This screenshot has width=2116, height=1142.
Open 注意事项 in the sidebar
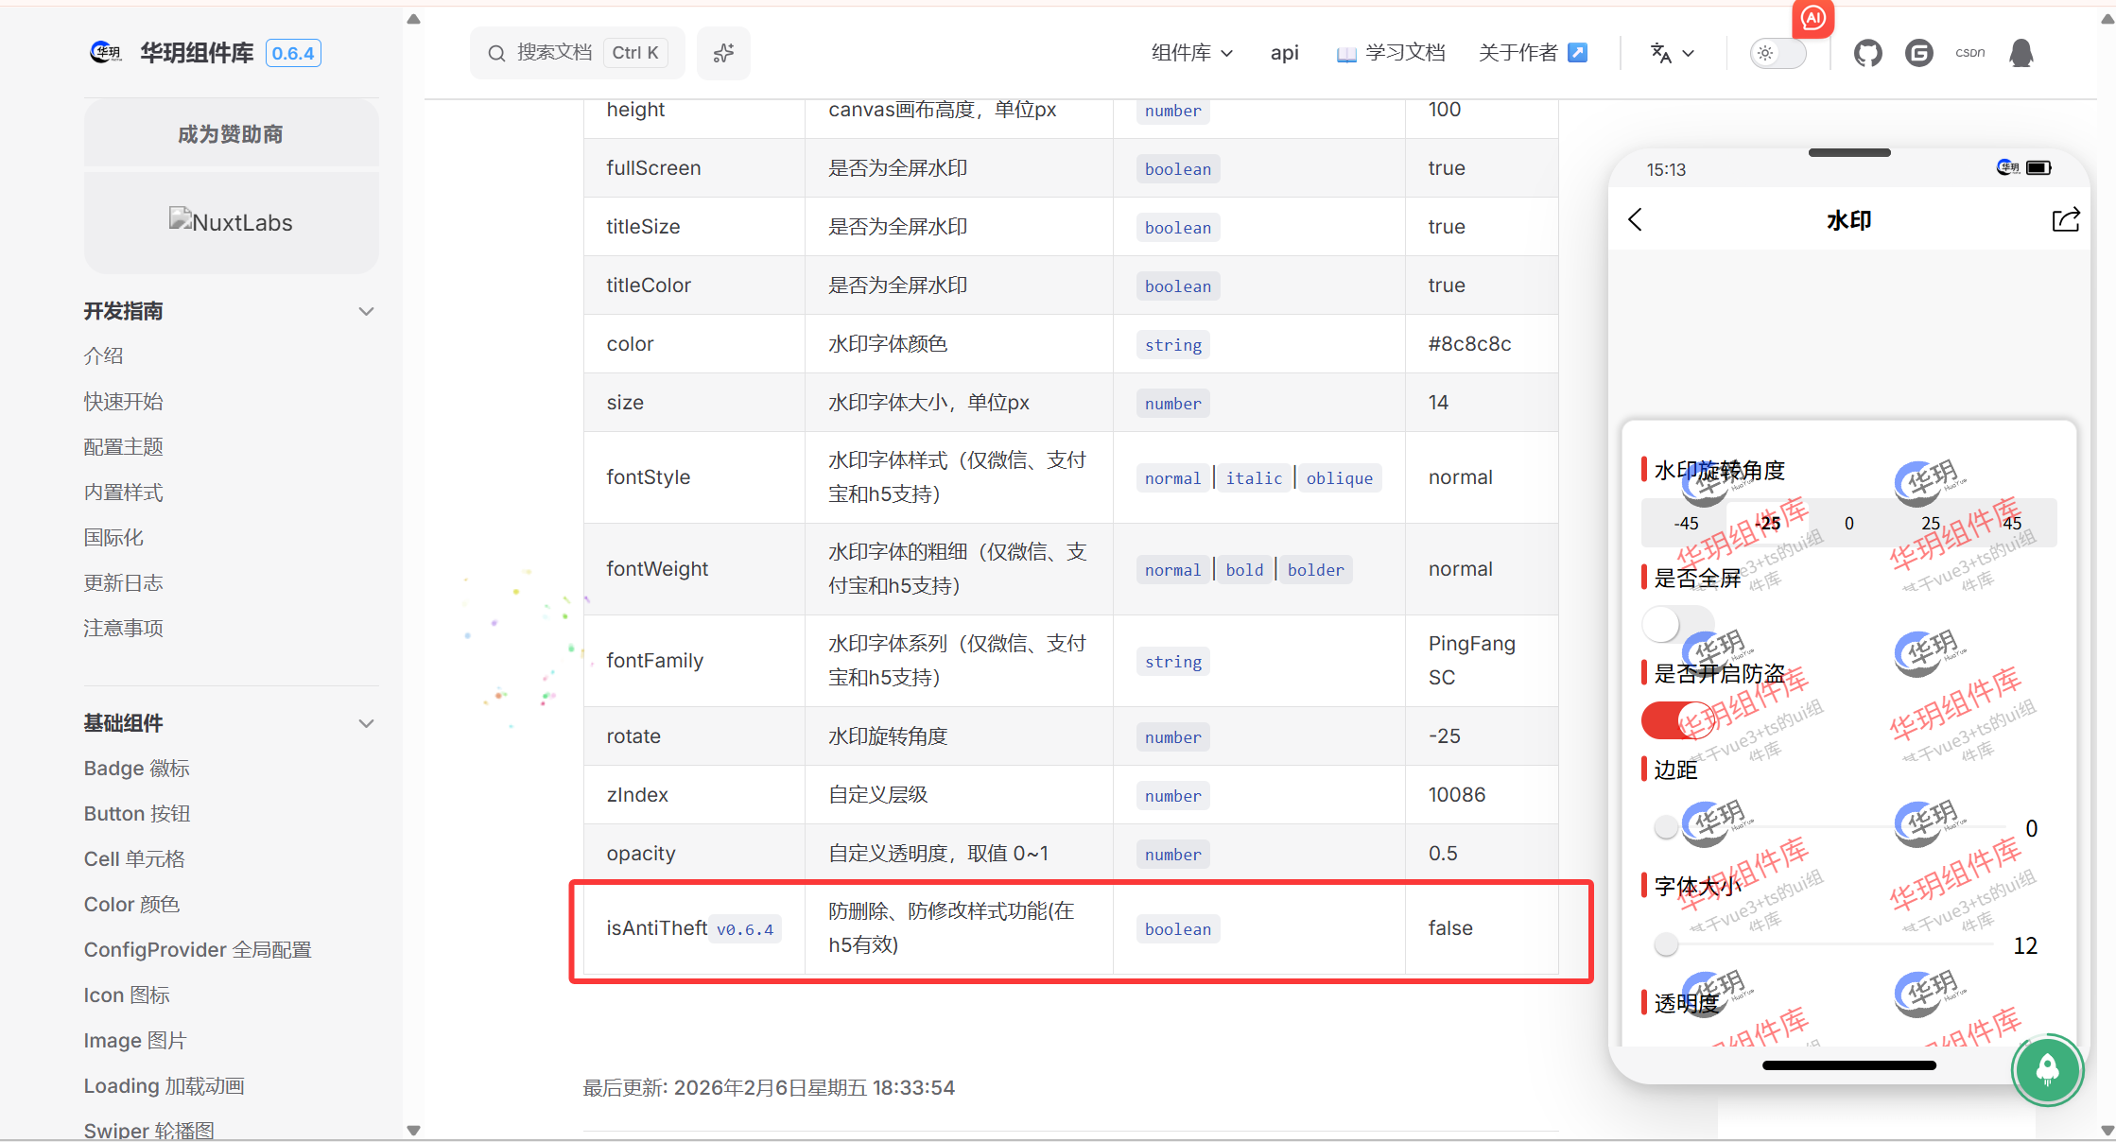pos(123,629)
